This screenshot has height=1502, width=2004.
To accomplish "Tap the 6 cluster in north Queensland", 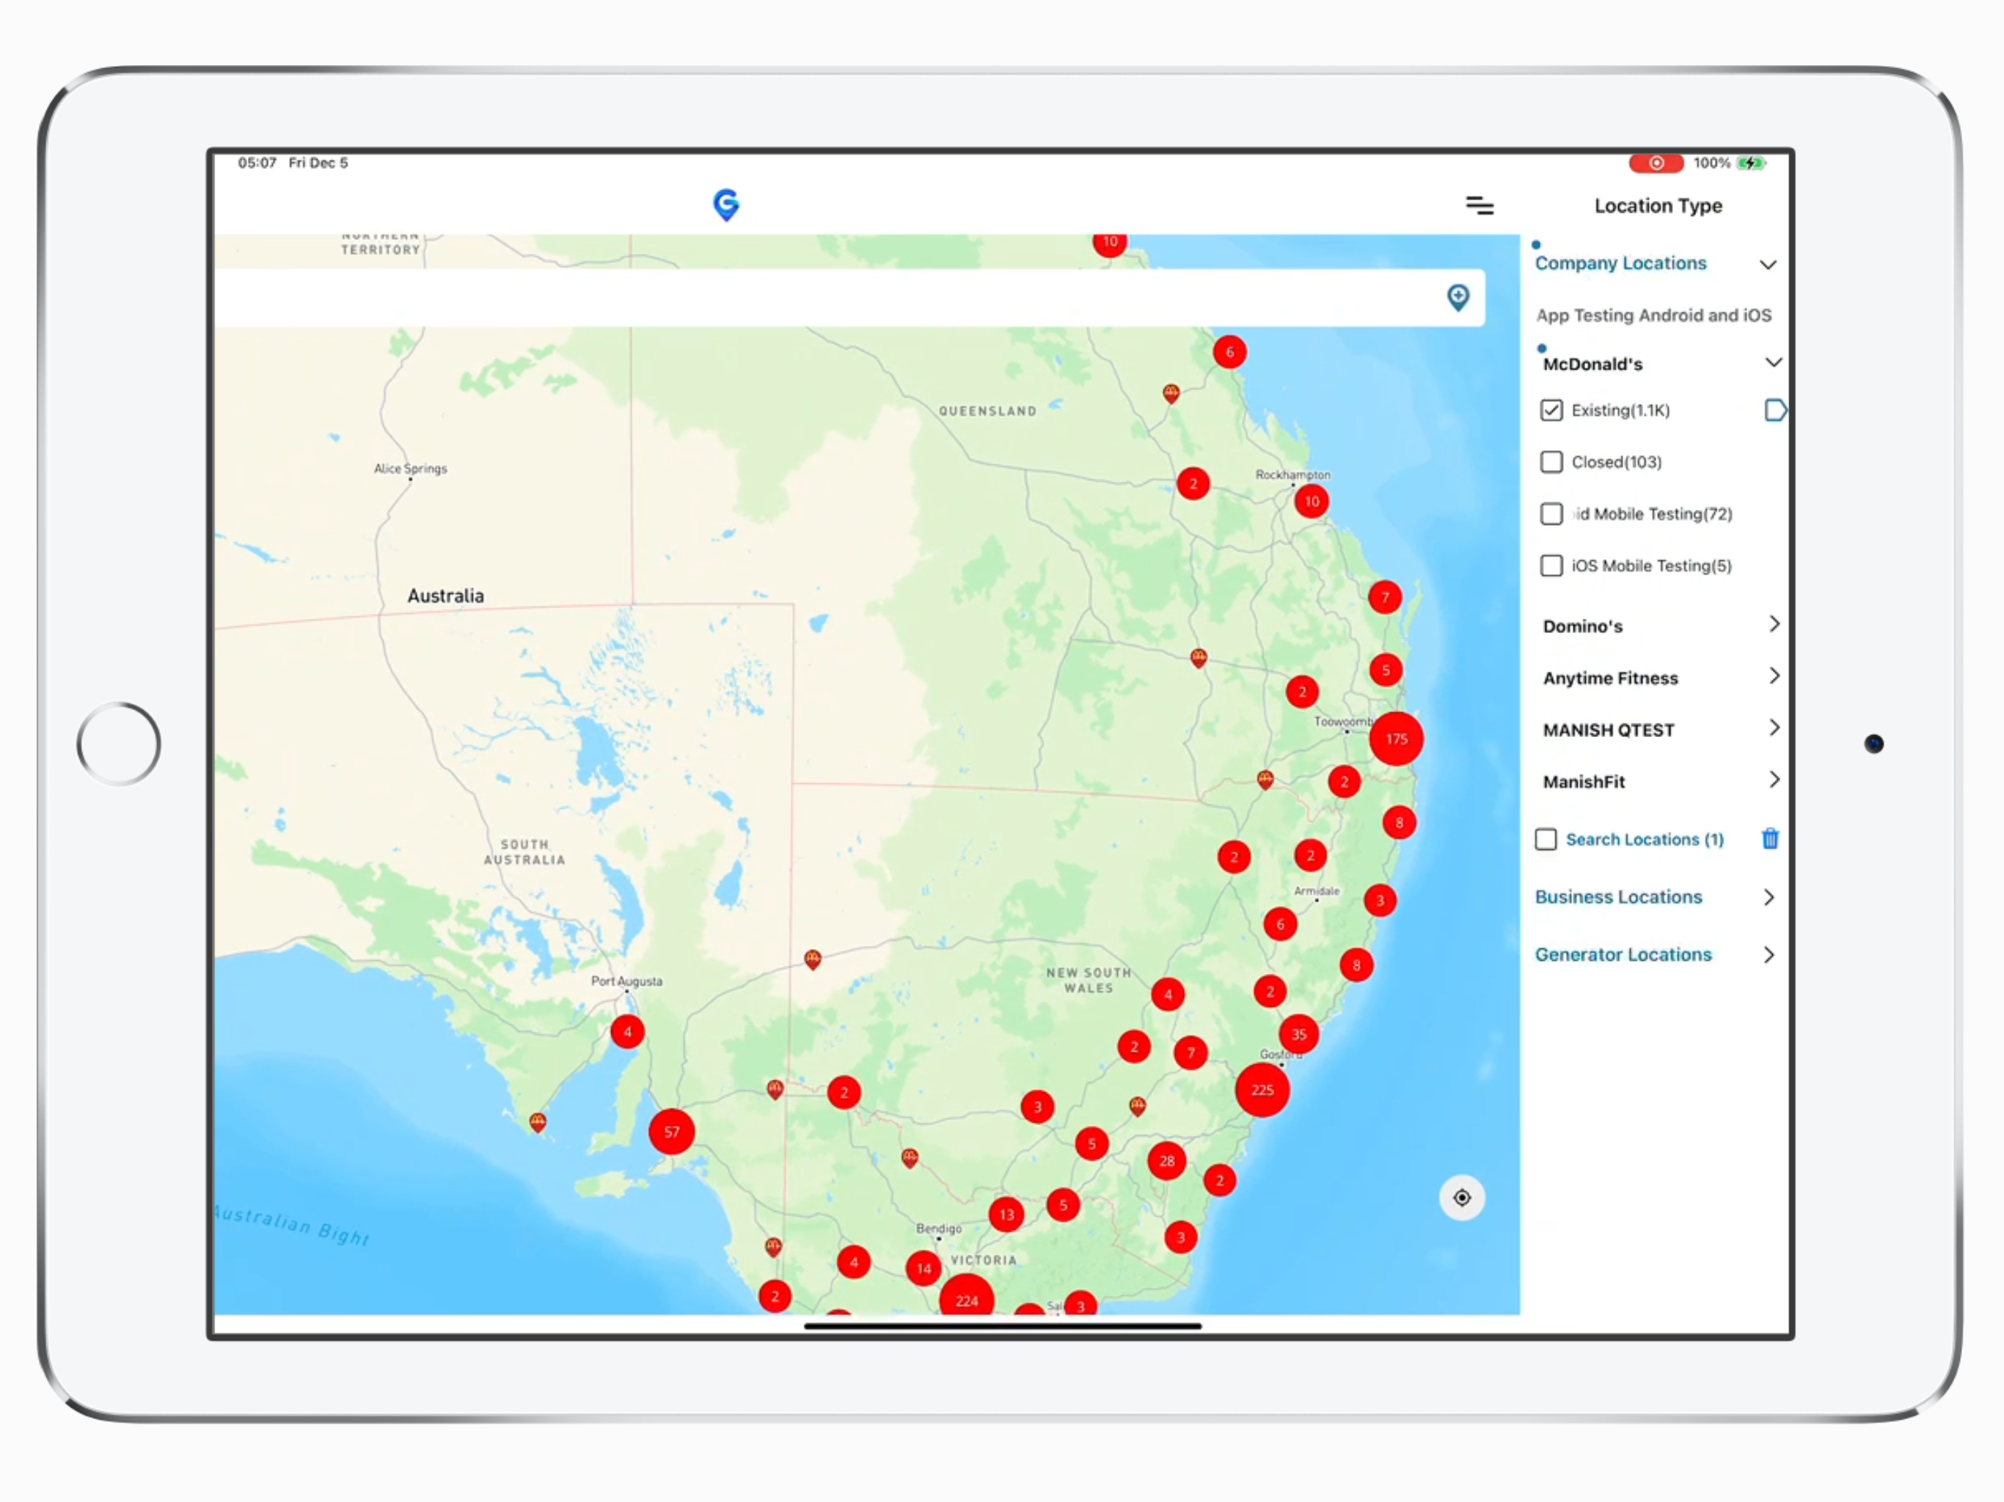I will [x=1229, y=351].
